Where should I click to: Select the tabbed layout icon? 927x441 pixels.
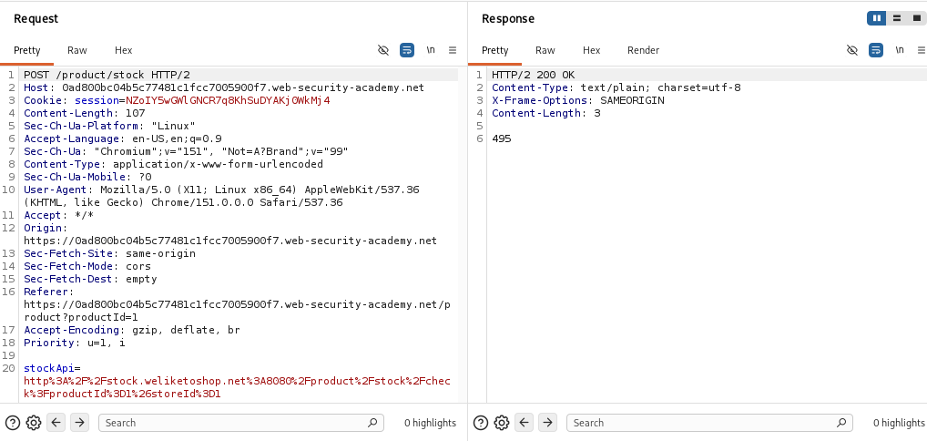point(916,18)
